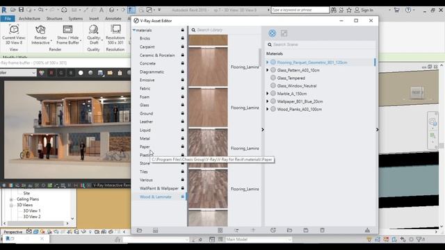Toggle white circle alpha button in frame buffer
The width and height of the screenshot is (445, 250).
click(x=81, y=73)
